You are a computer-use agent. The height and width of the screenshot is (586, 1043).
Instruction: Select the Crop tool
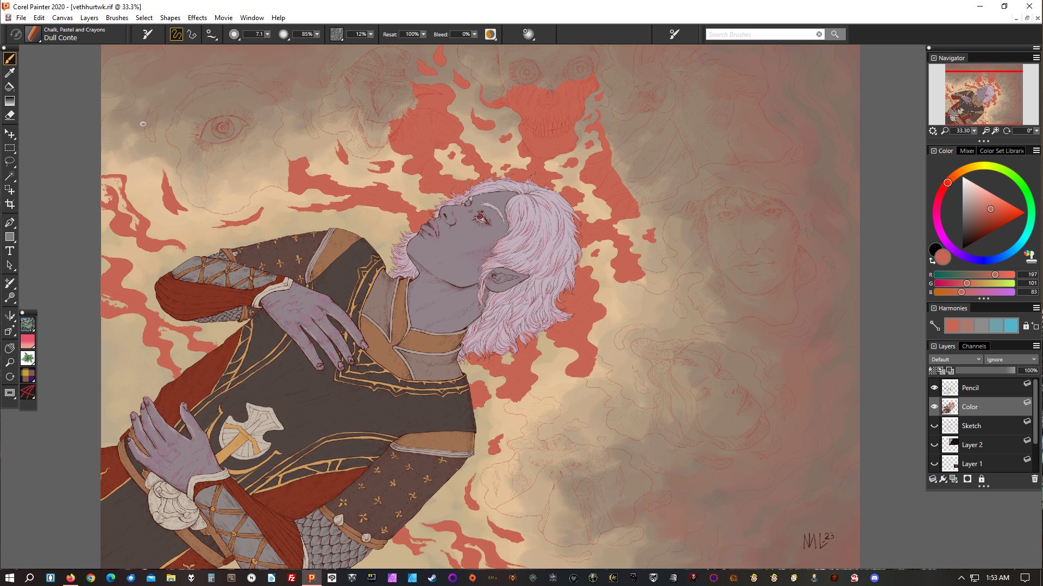pos(10,205)
